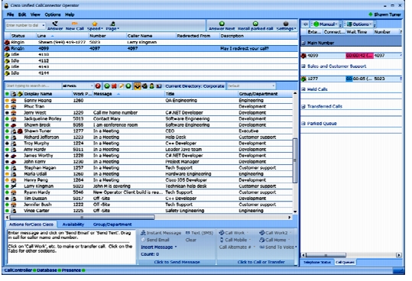The width and height of the screenshot is (412, 281).
Task: Click the Call Home option
Action: [x=274, y=240]
